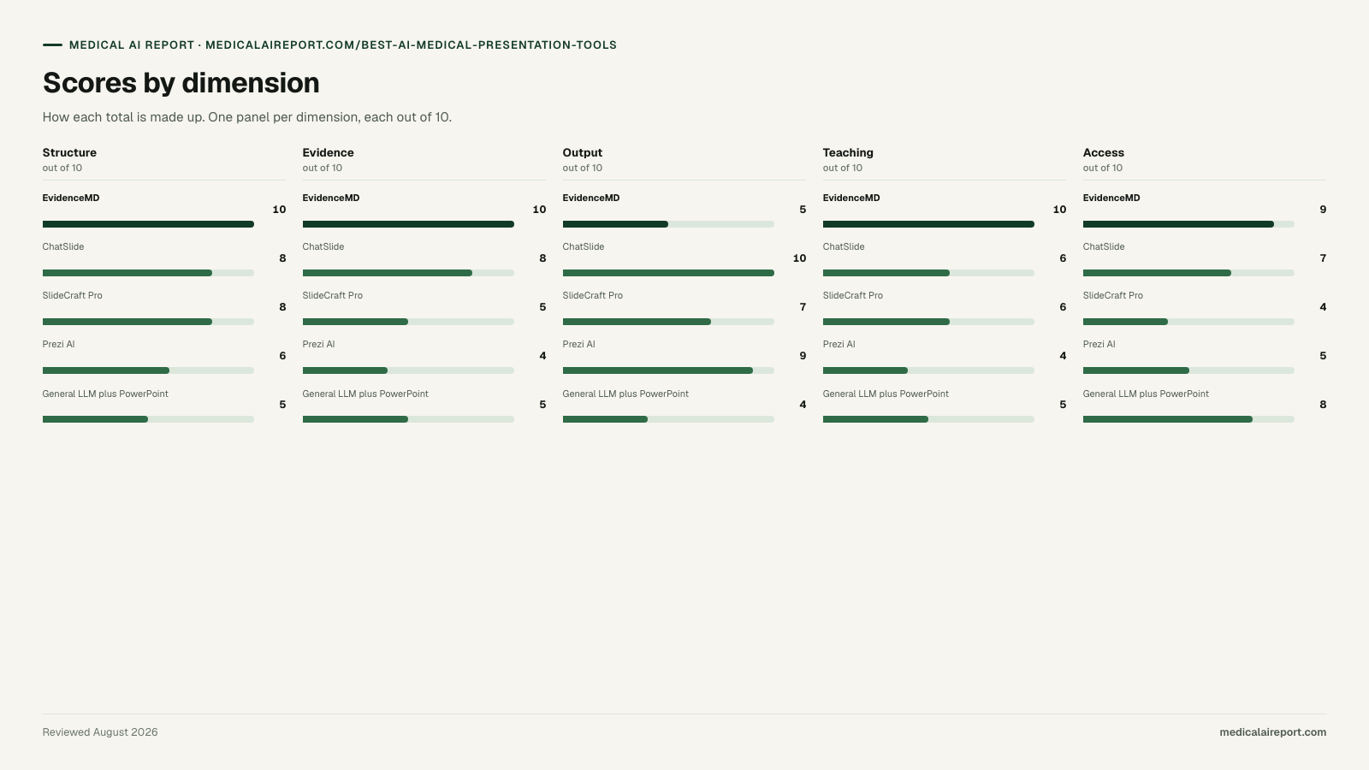Click General LLM plus PowerPoint bar under Teaching

pos(928,419)
